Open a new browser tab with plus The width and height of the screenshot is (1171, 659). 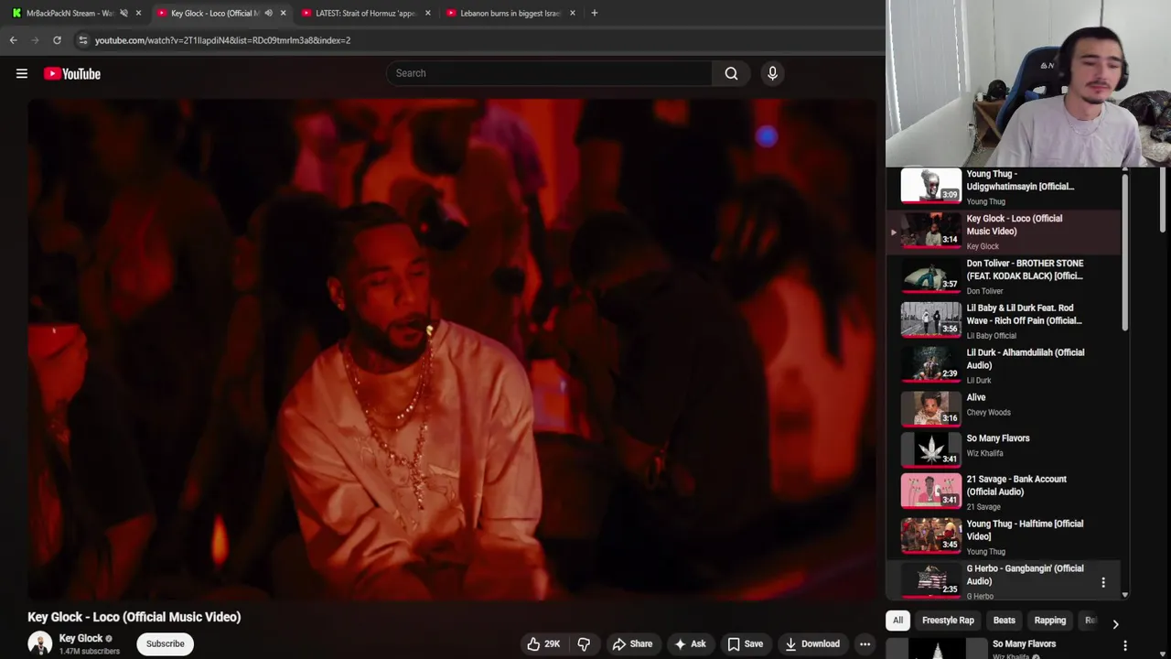tap(594, 13)
